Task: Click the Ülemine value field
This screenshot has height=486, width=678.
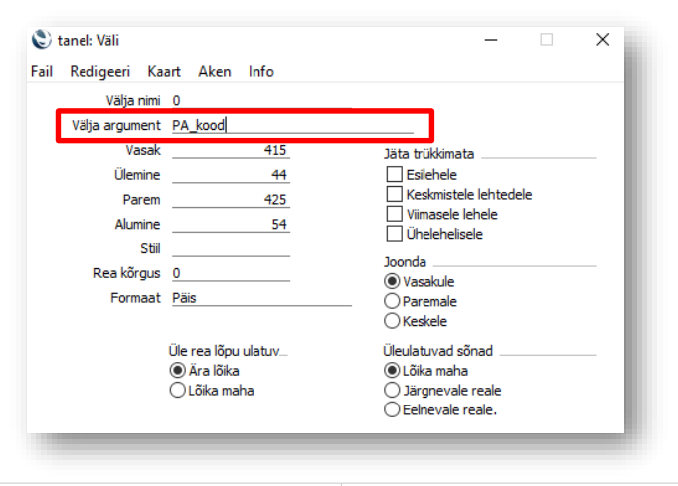Action: click(231, 175)
